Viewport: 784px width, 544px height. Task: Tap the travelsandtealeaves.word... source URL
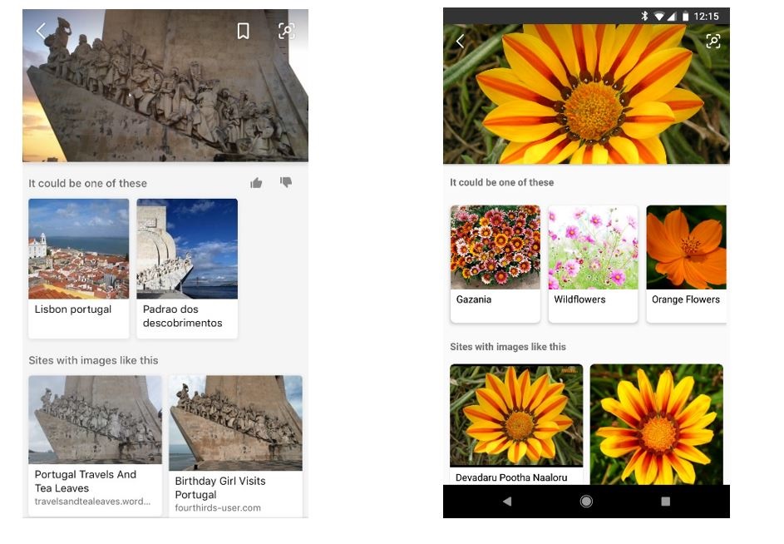[92, 501]
